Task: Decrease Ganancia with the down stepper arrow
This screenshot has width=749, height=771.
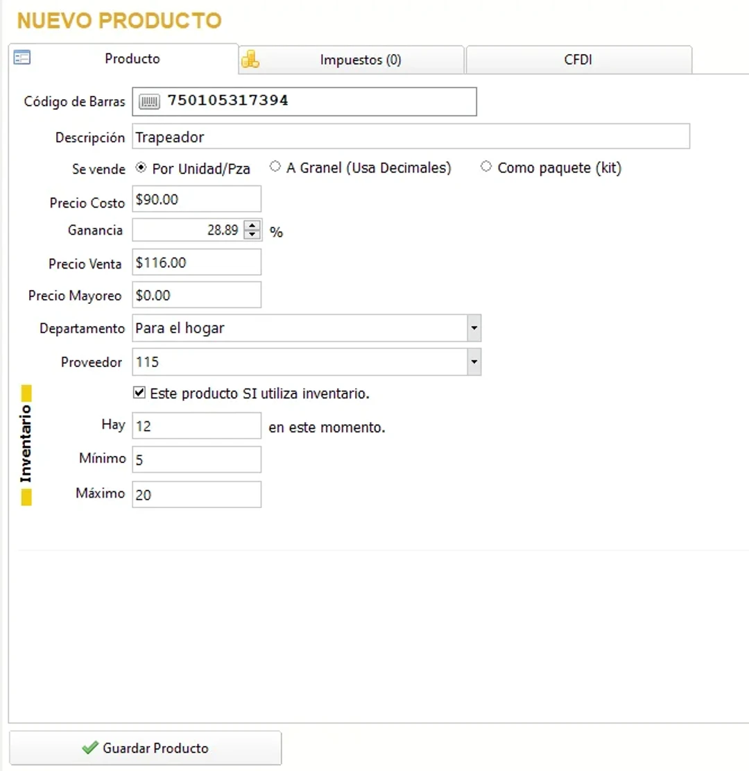Action: (x=252, y=234)
